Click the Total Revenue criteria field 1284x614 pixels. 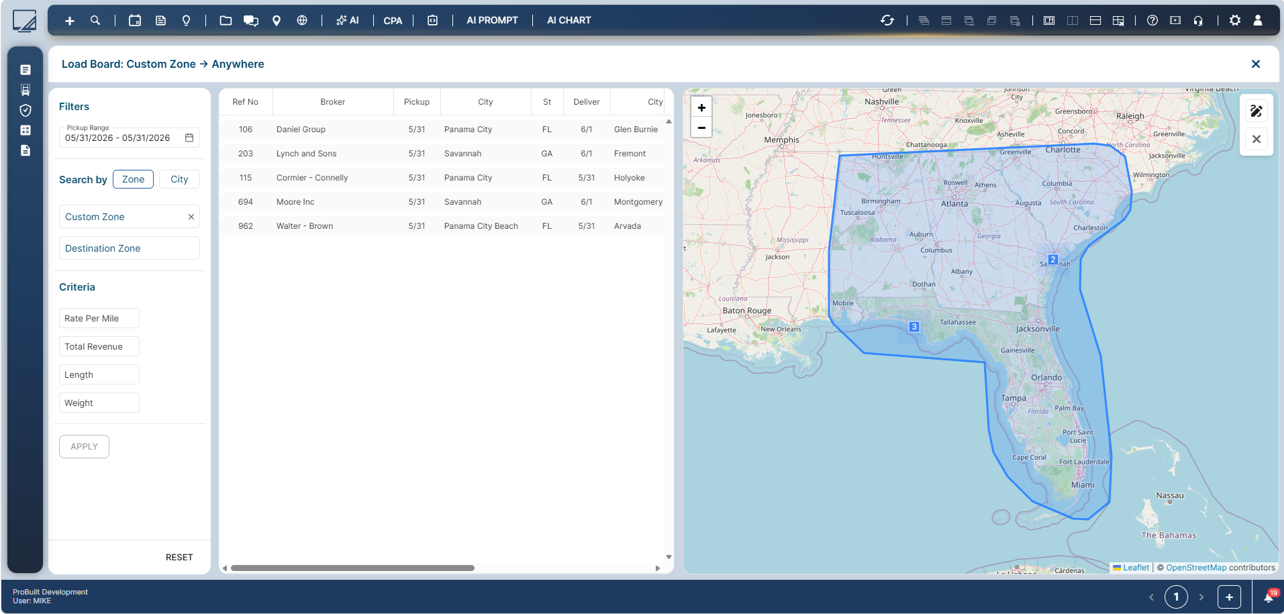click(x=99, y=346)
